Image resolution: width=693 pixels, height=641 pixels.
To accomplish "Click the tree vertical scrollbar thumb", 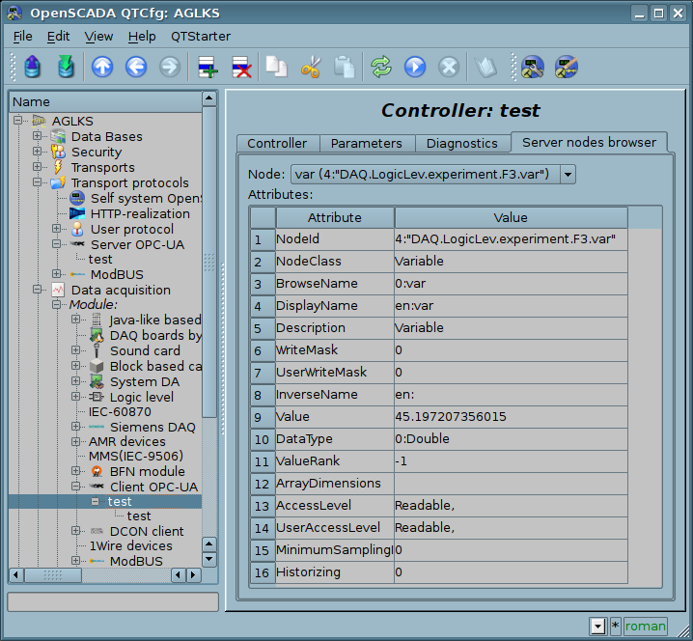I will click(209, 262).
